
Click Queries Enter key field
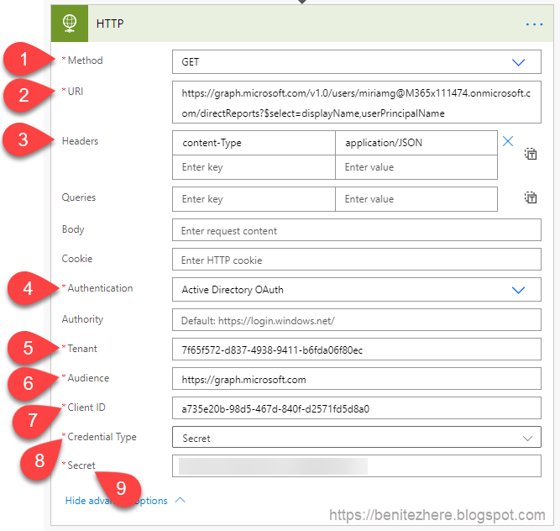click(254, 199)
